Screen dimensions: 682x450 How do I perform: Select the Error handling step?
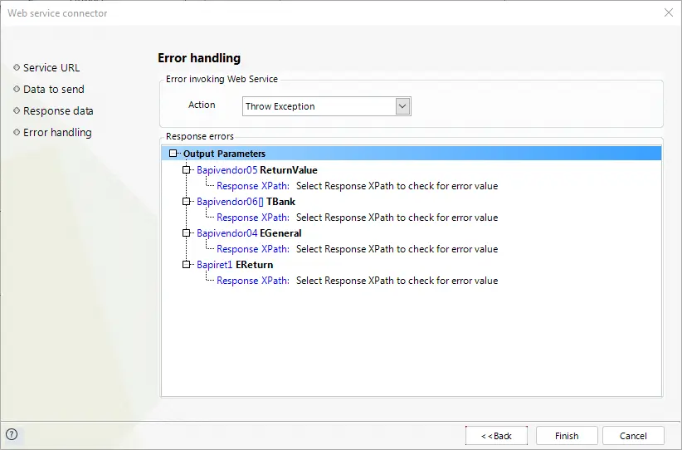click(57, 132)
